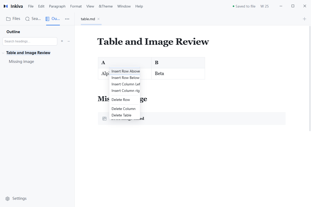Switch to the Search sidebar panel

[33, 19]
